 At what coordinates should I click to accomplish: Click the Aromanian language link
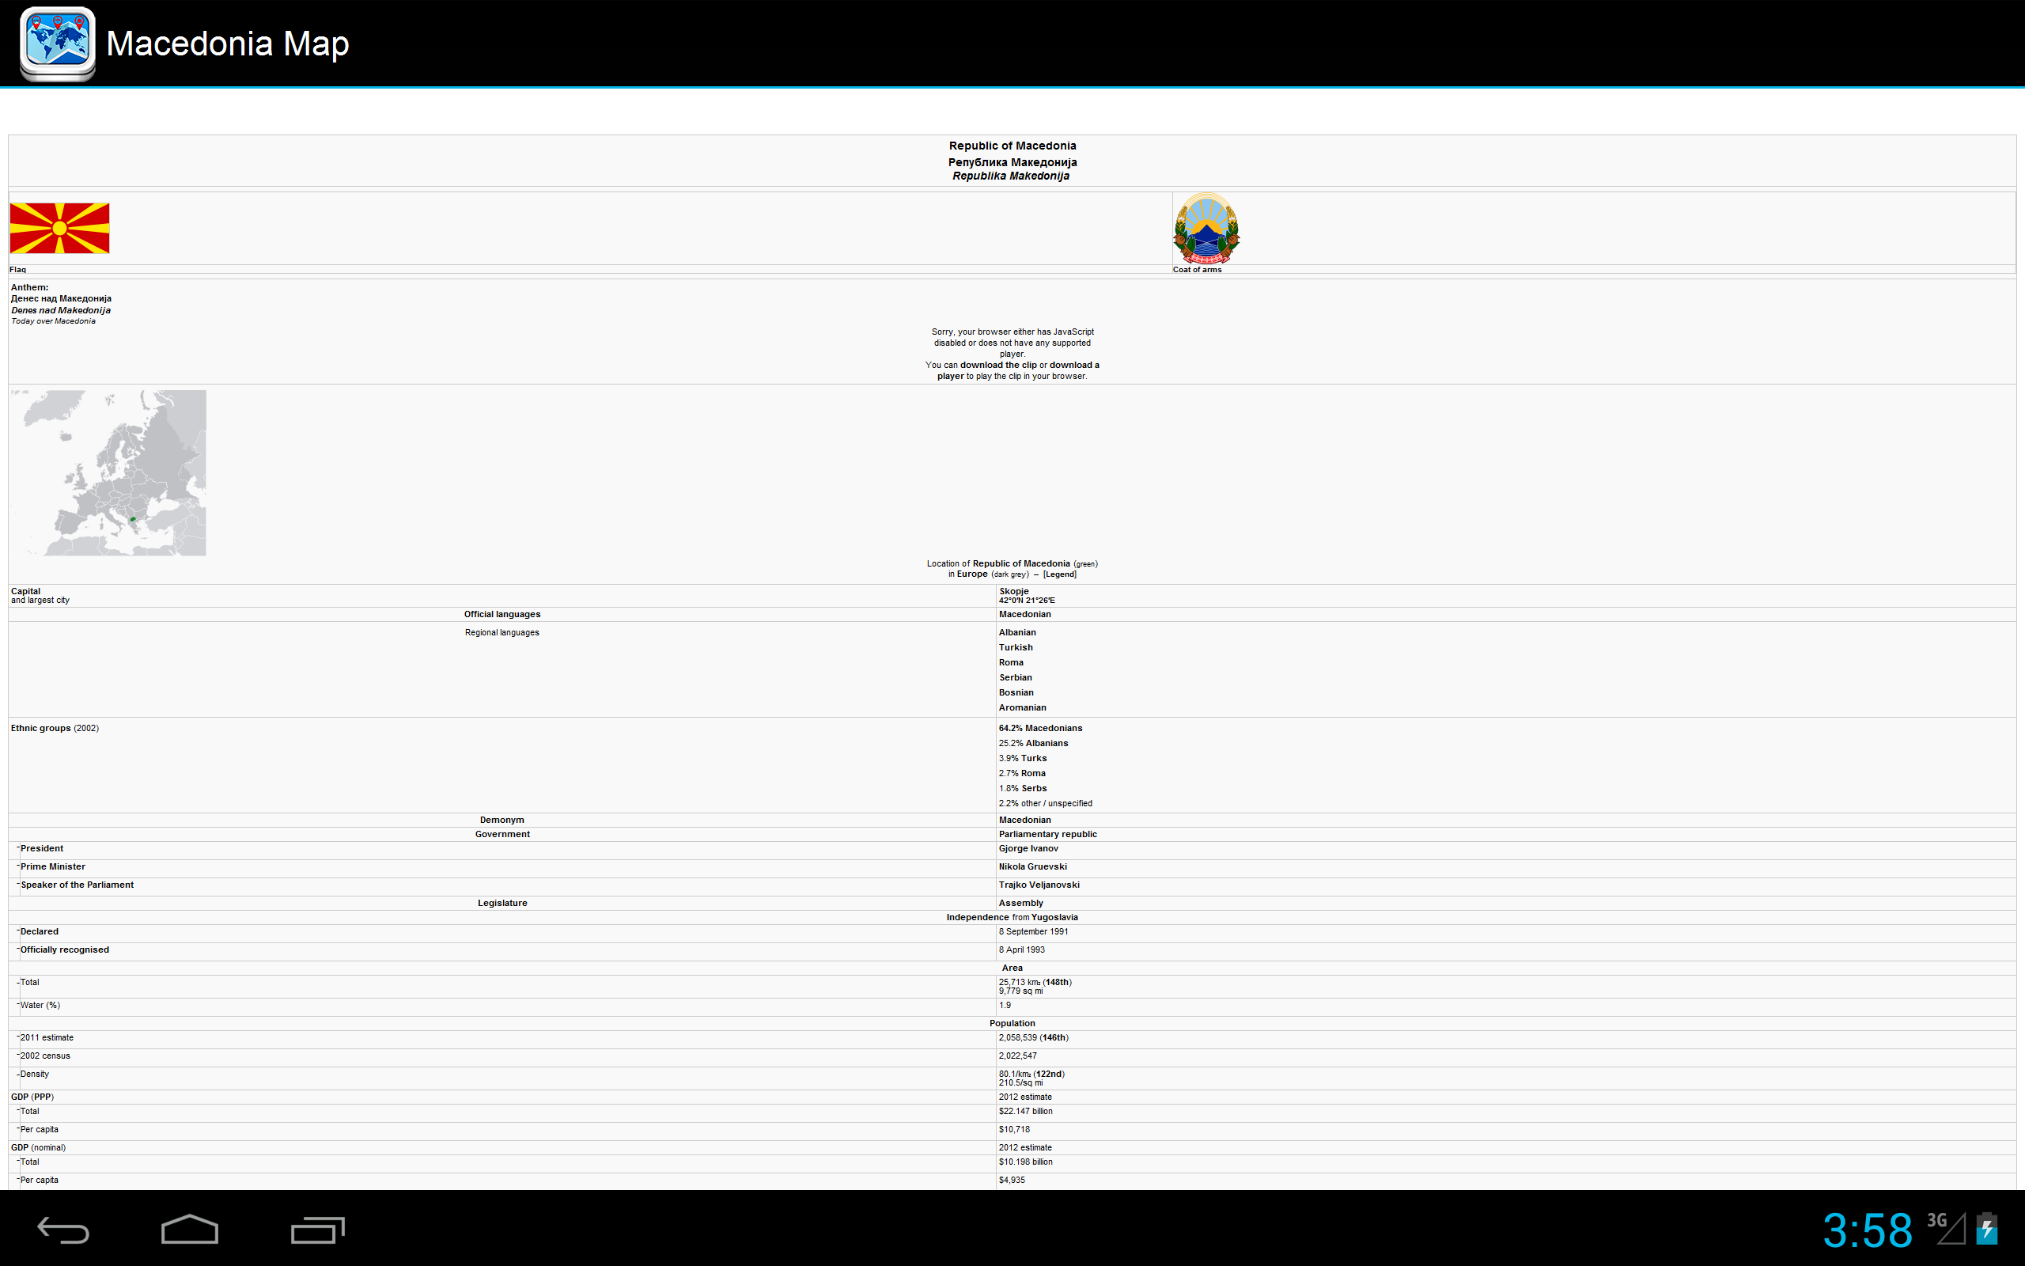coord(1022,707)
